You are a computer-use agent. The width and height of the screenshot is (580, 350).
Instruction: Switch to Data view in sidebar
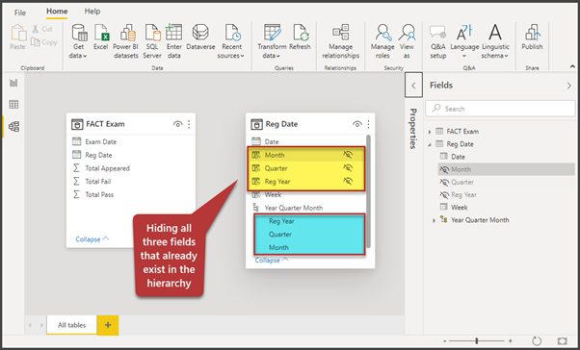pyautogui.click(x=13, y=105)
